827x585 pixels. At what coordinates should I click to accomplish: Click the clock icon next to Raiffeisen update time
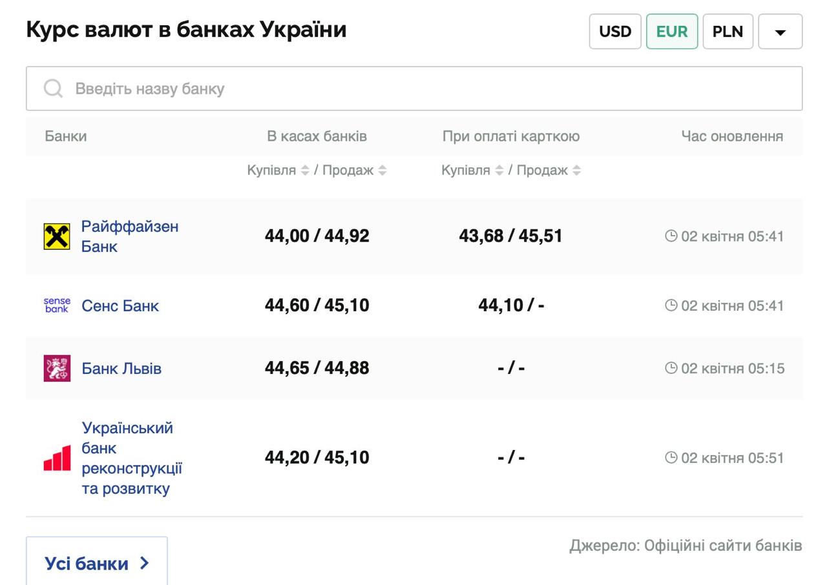(x=672, y=236)
